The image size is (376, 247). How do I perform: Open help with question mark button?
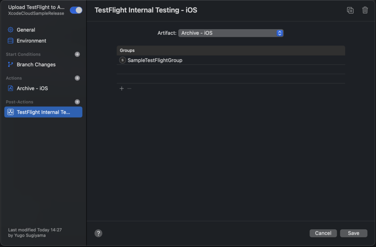(98, 233)
